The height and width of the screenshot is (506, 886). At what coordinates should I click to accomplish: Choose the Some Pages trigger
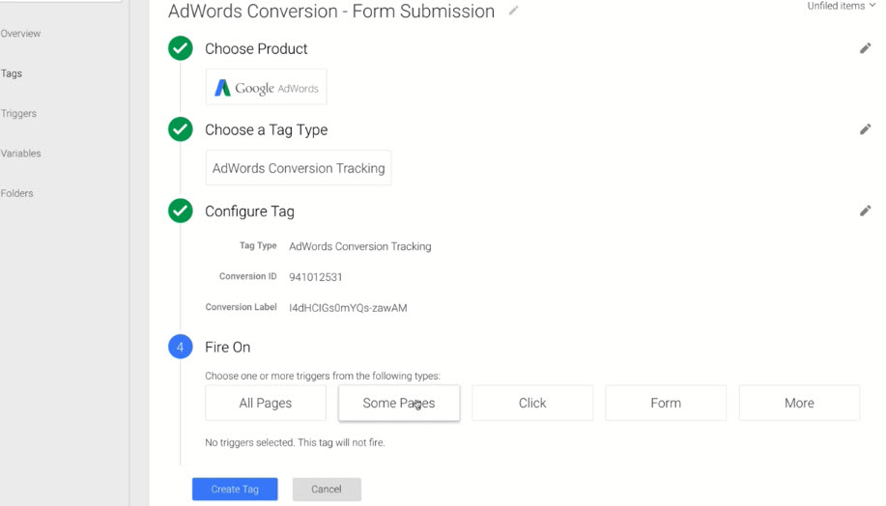(x=398, y=403)
